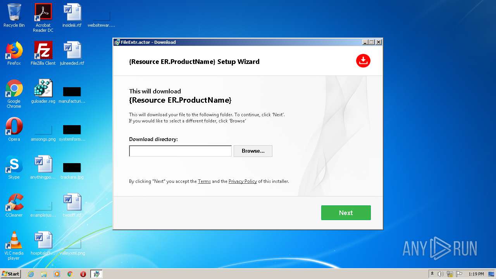Select the julneeded.rtf desktop file
This screenshot has height=279, width=496.
pos(72,53)
